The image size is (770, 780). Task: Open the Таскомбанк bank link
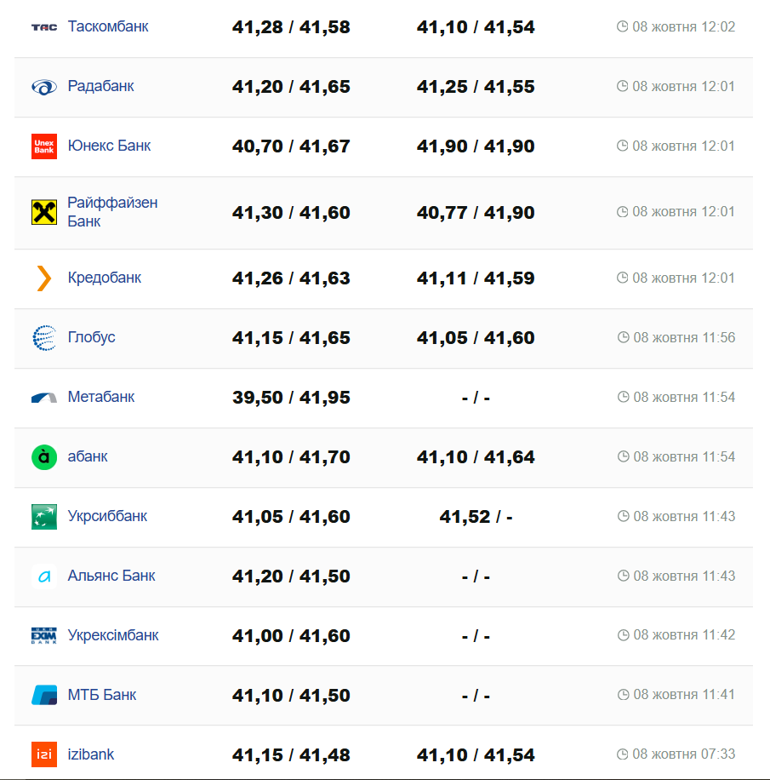tap(108, 26)
